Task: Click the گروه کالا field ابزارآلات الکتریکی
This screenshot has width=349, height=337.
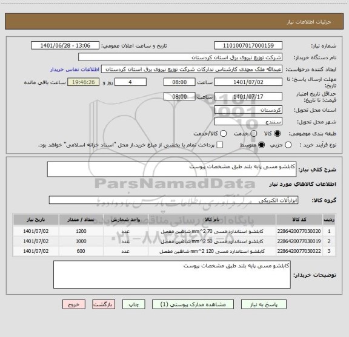Action: (173, 200)
